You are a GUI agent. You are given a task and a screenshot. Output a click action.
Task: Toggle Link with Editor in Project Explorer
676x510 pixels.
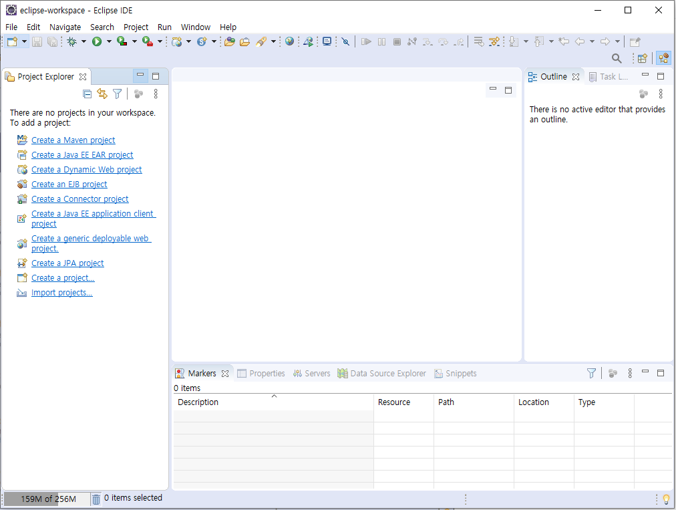(x=102, y=94)
